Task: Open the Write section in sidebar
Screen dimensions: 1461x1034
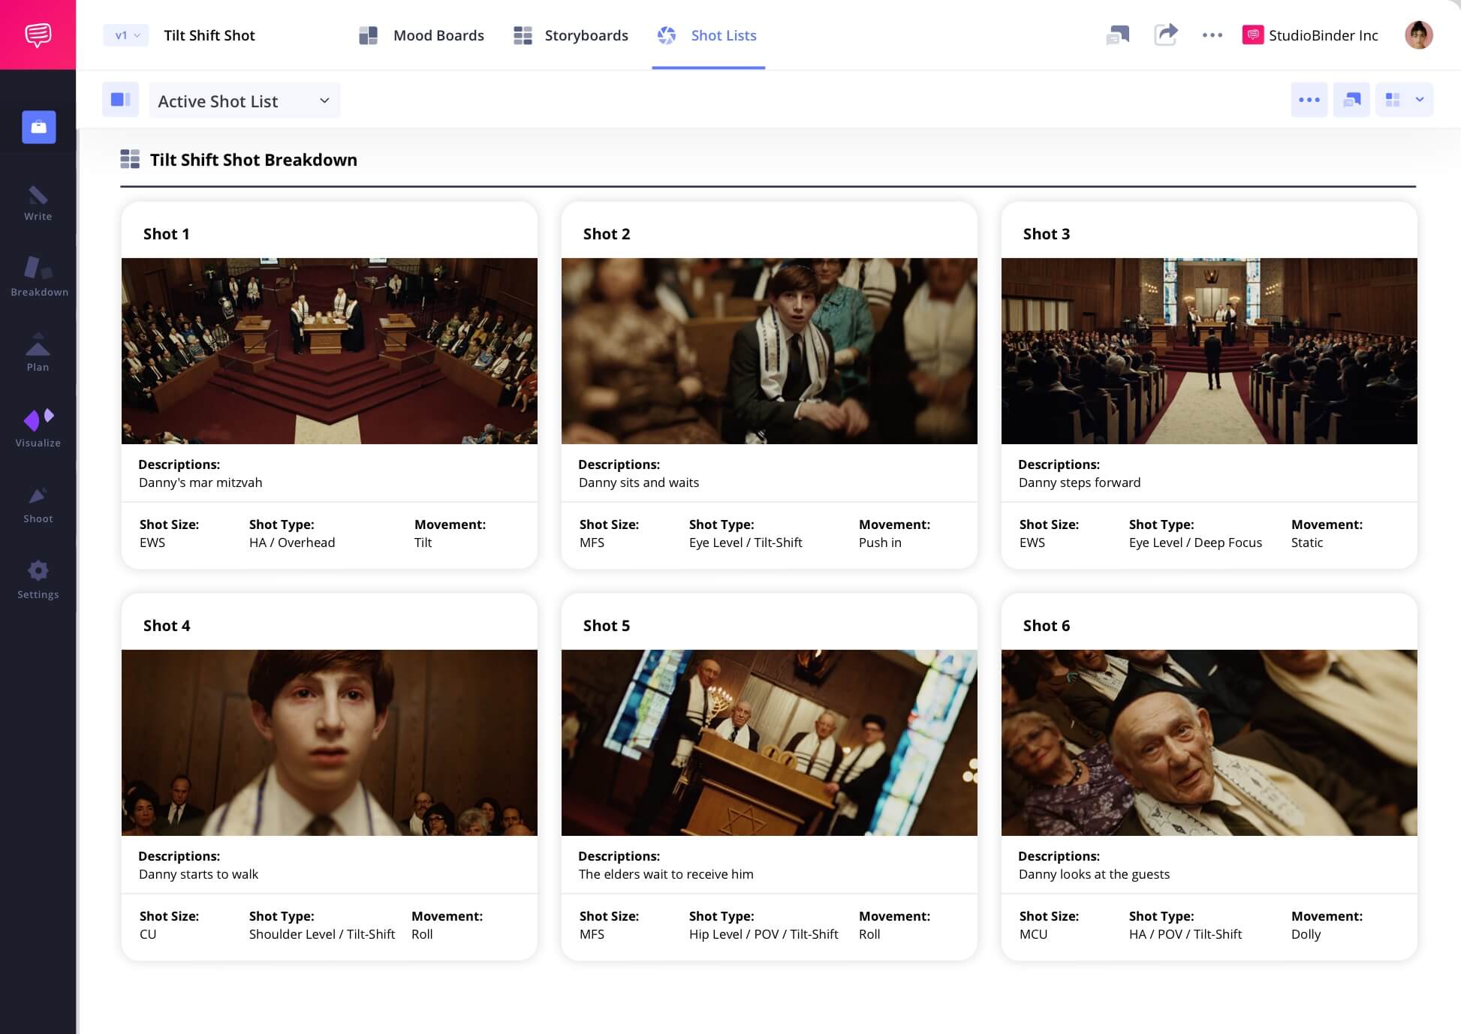Action: (38, 203)
